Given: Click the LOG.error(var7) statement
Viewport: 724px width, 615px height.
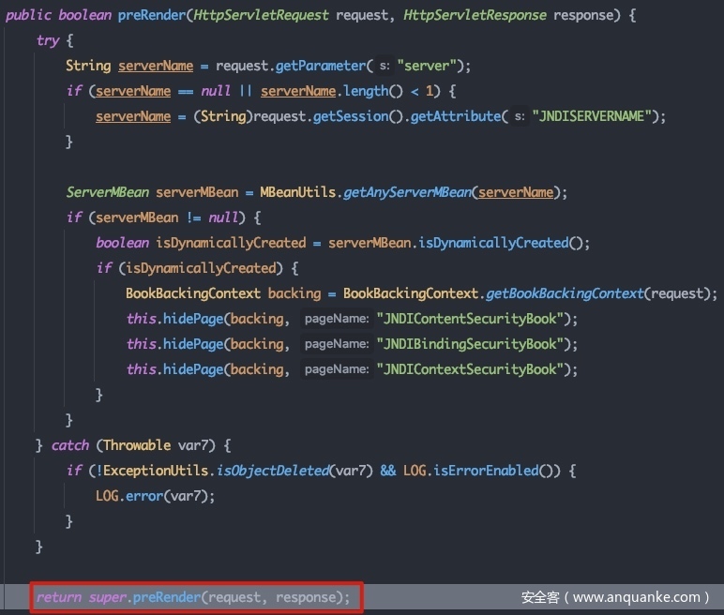Looking at the screenshot, I should (x=156, y=496).
